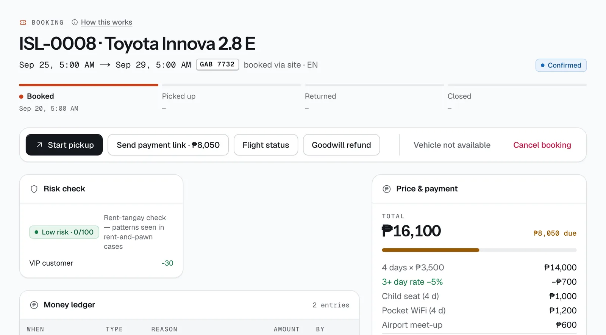The width and height of the screenshot is (606, 335).
Task: Click the 2 entries ledger count
Action: click(331, 305)
